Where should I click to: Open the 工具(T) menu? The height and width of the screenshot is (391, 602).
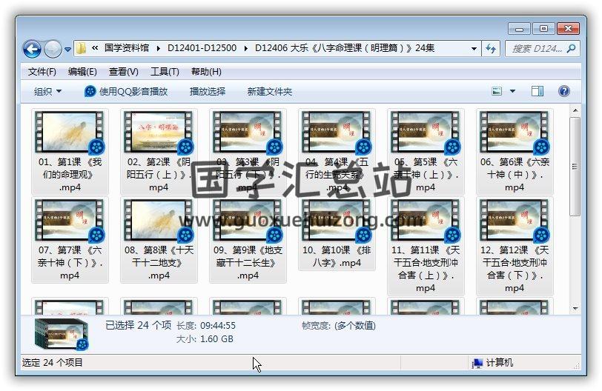(x=165, y=72)
